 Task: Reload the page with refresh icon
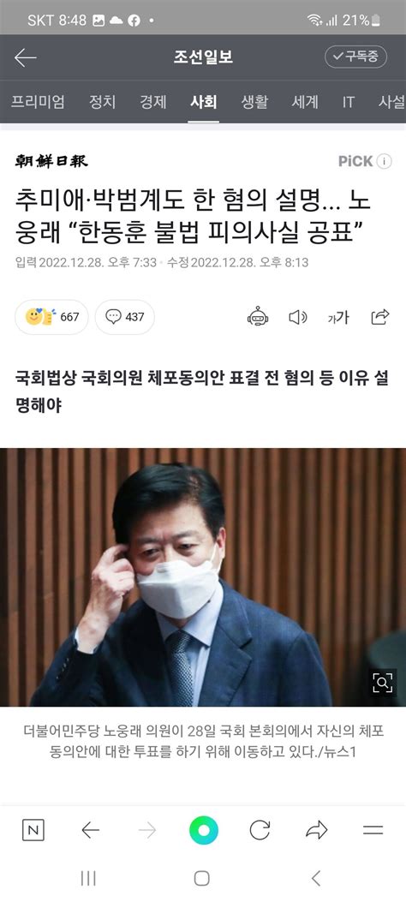[260, 830]
